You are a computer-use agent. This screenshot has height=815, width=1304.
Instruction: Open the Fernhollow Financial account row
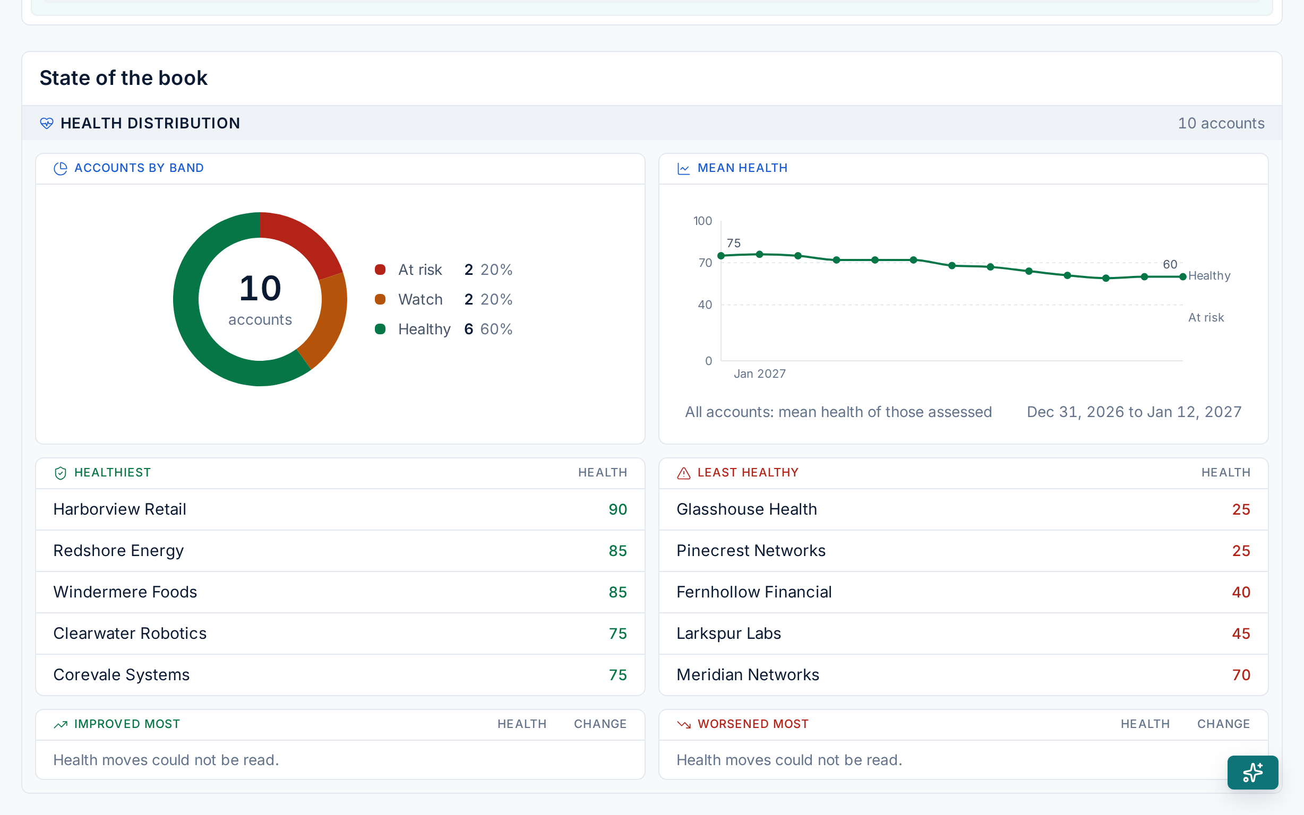[x=963, y=592]
